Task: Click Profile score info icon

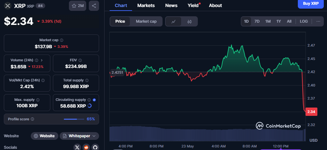Action: [32, 119]
